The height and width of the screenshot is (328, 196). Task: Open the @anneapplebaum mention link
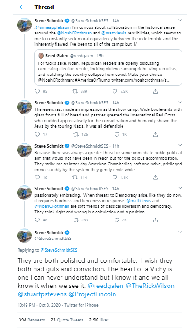pyautogui.click(x=53, y=27)
